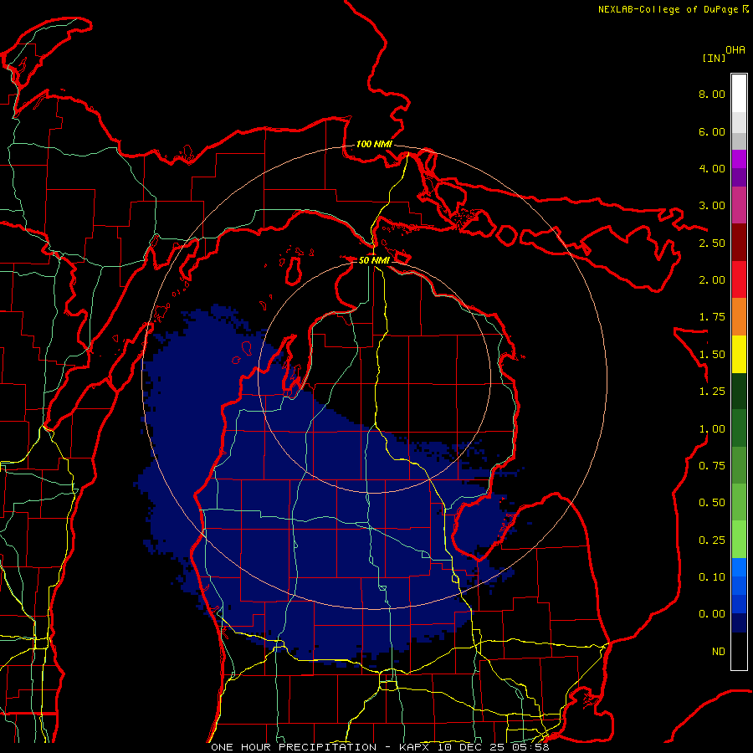The width and height of the screenshot is (753, 753).
Task: Click the 4.00 legend value
Action: point(712,168)
